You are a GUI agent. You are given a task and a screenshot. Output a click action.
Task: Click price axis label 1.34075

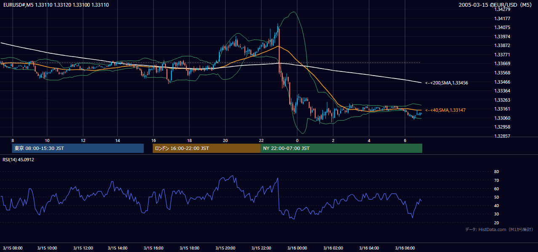click(x=503, y=27)
